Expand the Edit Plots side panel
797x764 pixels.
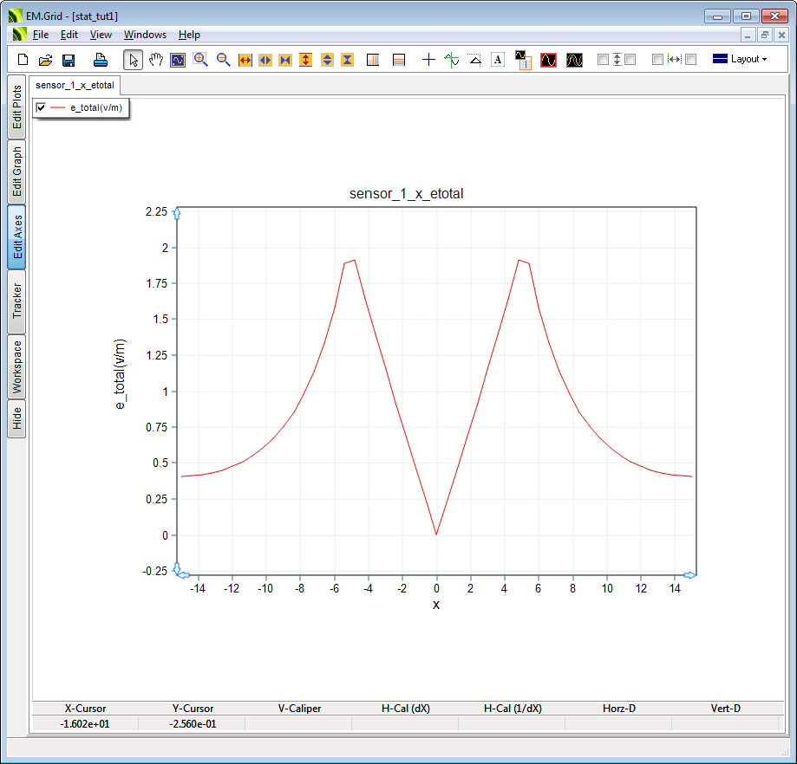[17, 107]
